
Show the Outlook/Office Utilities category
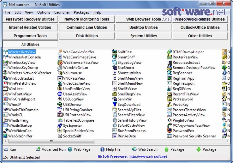click(x=200, y=27)
